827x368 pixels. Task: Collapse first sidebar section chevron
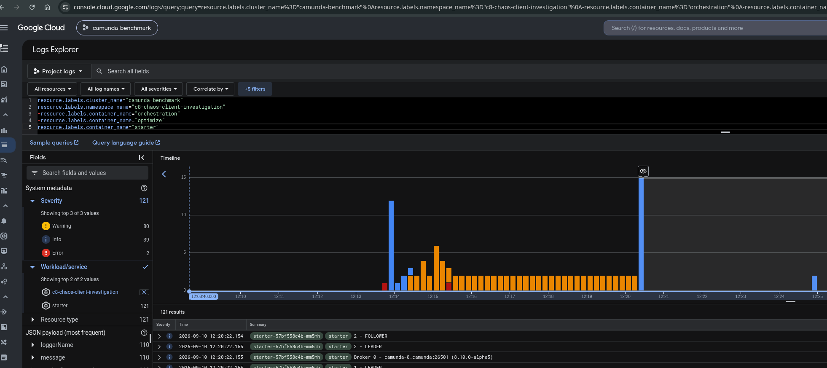(x=5, y=115)
